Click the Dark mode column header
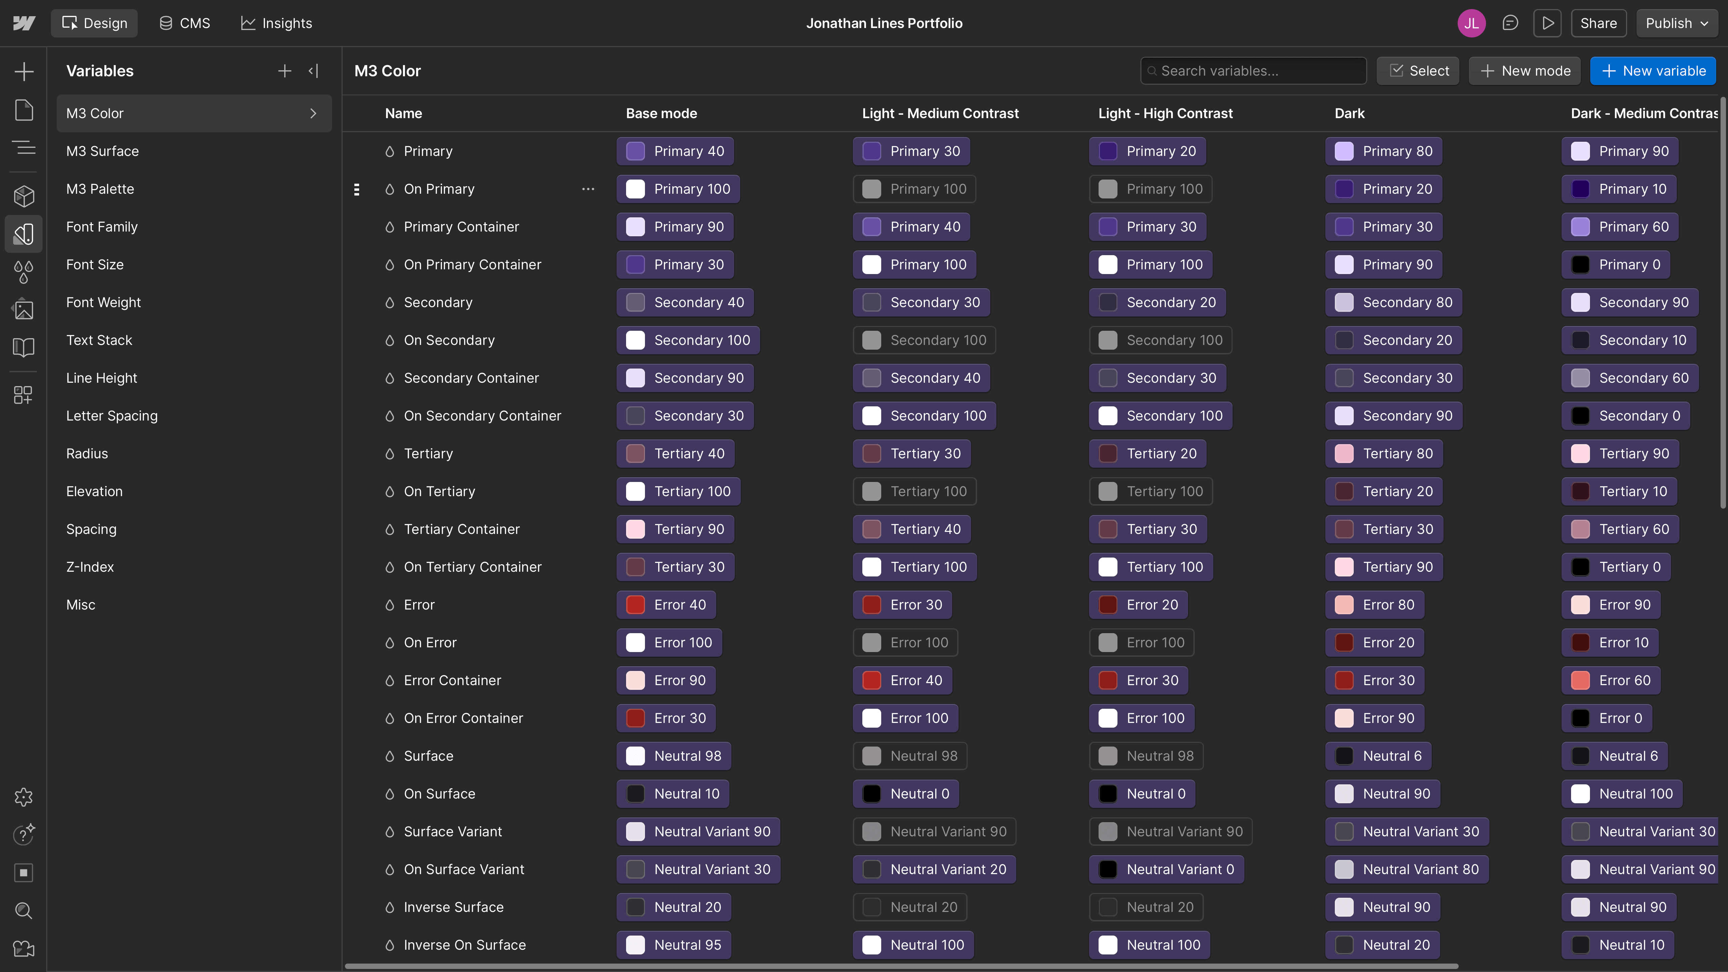 tap(1349, 113)
